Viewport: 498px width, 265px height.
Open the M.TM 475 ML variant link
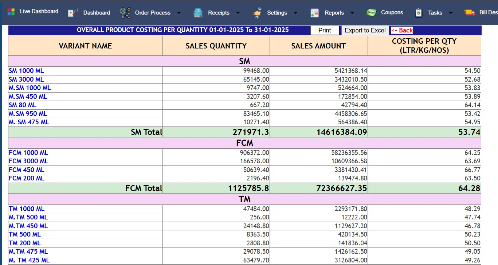28,252
